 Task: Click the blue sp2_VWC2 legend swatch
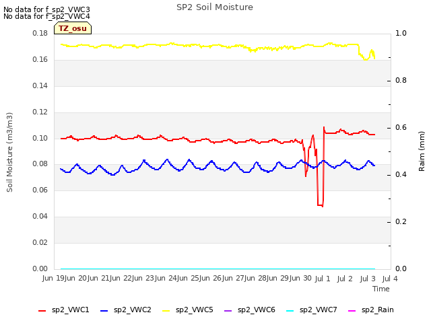104,311
